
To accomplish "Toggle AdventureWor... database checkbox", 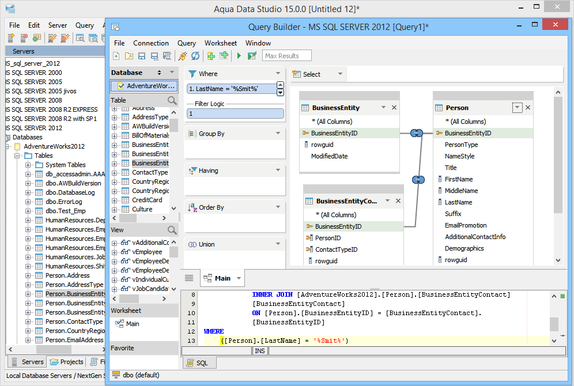I will click(x=120, y=86).
